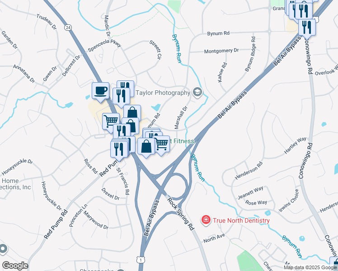Click the gray location pin at bottom-left edge
This screenshot has height=271, width=338.
[3, 249]
